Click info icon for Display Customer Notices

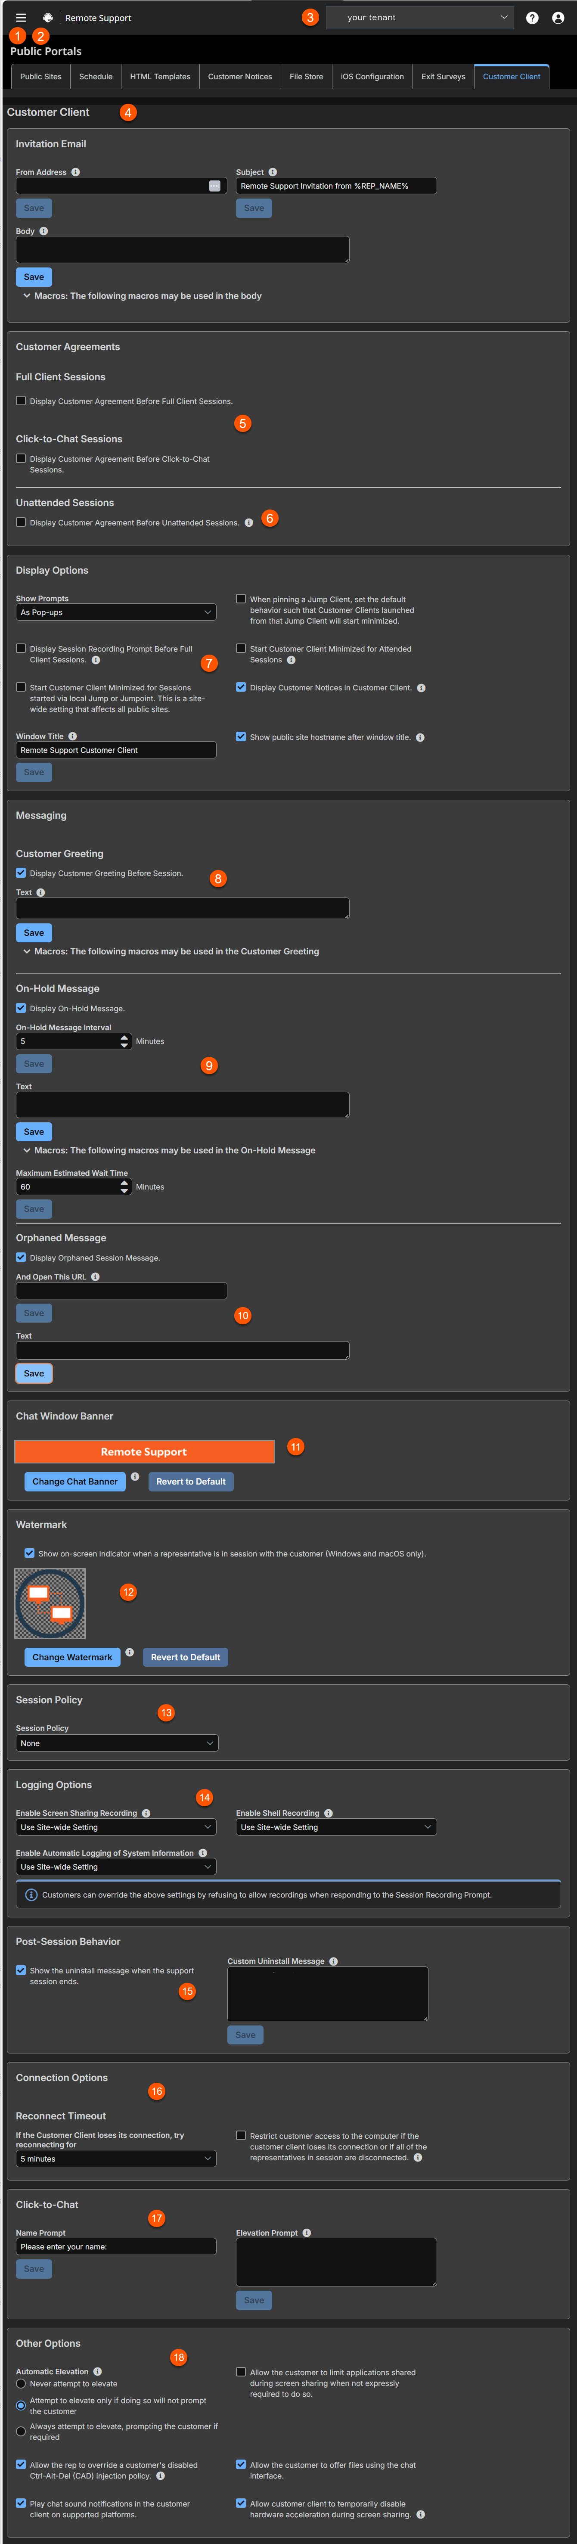coord(421,688)
